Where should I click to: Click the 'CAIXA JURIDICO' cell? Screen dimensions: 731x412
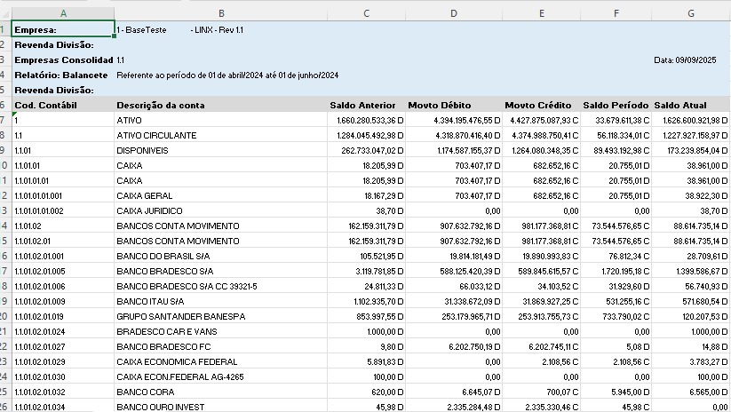click(221, 210)
